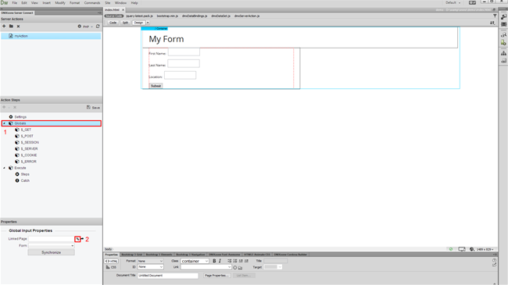Click the browse for file folder icon next to Link
This screenshot has width=508, height=285.
[240, 268]
